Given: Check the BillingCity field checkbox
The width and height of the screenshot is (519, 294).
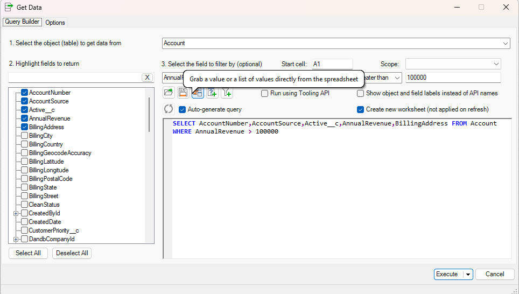Looking at the screenshot, I should (x=24, y=136).
